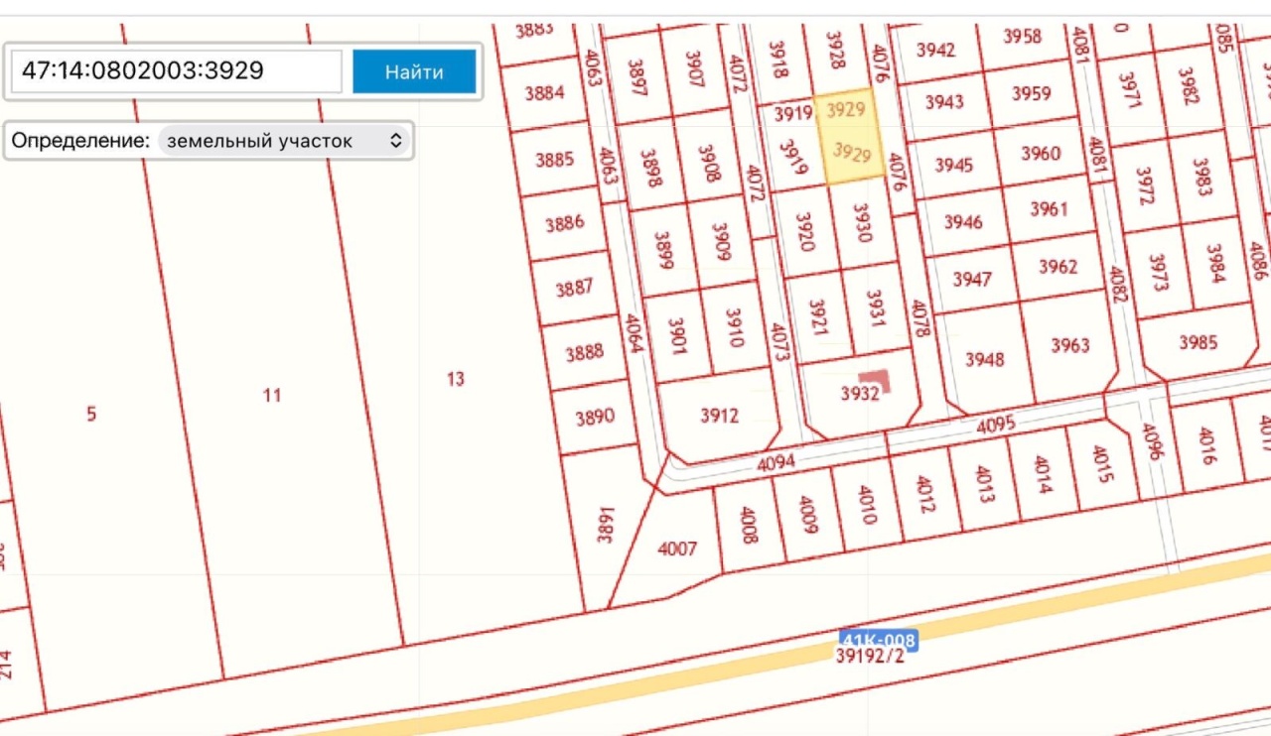Choose parcel 3963 on the map
Viewport: 1271px width, 736px height.
(1070, 345)
